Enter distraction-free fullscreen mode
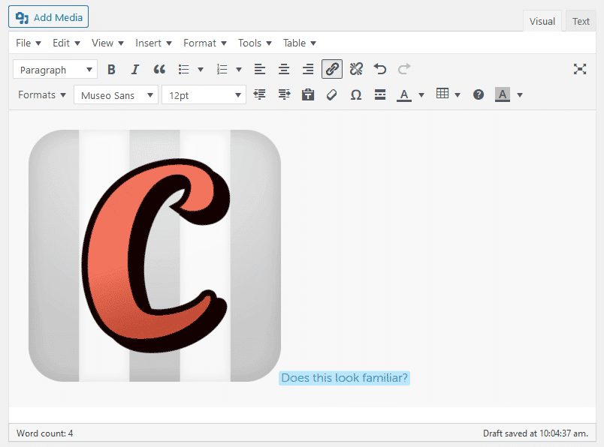604x447 pixels. coord(580,69)
